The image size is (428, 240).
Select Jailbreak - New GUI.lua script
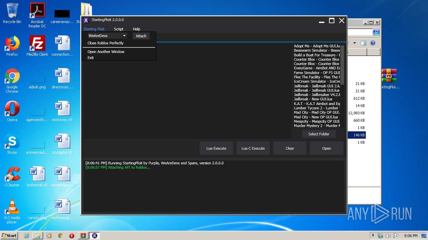point(317,99)
